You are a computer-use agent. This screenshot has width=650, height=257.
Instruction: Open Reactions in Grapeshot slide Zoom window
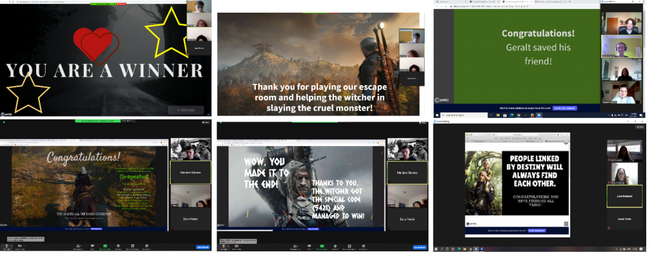(147, 247)
